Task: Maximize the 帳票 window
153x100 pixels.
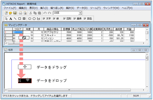Action: (x=140, y=50)
